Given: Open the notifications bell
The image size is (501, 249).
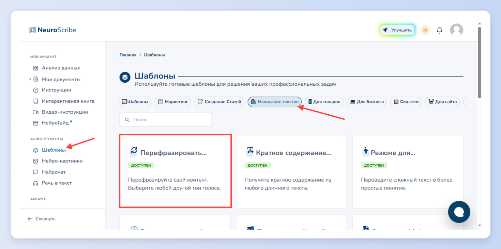Looking at the screenshot, I should click(x=440, y=30).
